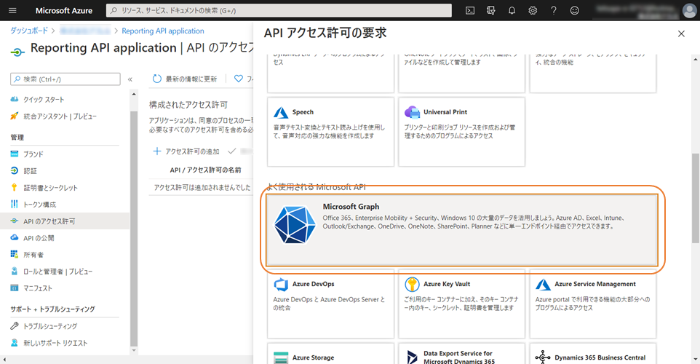
Task: Collapse the left sidebar with chevron
Action: 130,79
